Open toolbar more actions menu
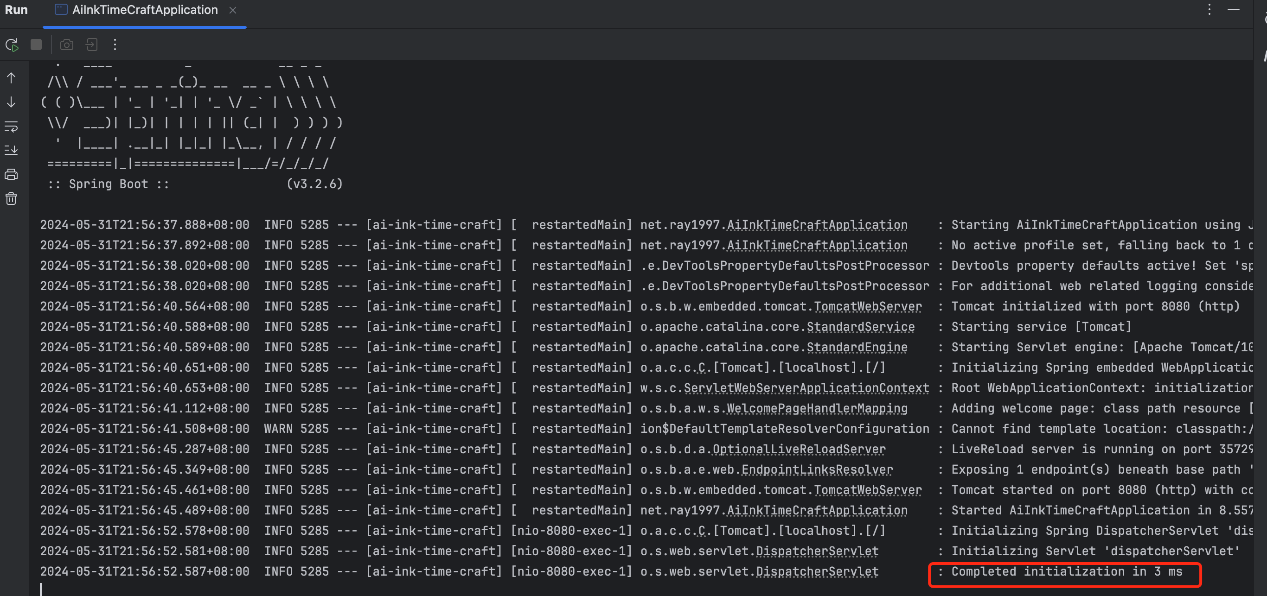 coord(115,44)
